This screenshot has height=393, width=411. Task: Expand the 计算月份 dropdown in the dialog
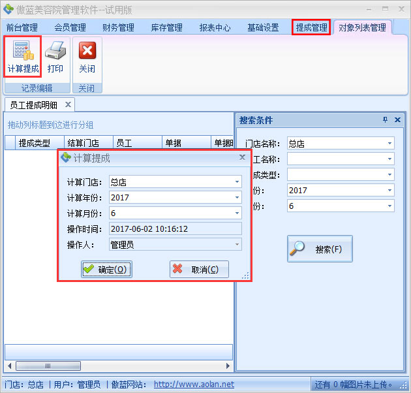(237, 213)
